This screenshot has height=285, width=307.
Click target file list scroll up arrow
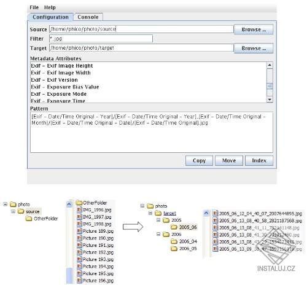click(206, 213)
